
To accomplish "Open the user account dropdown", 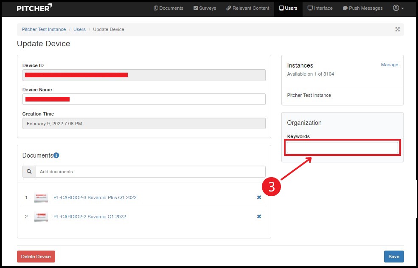I will click(x=398, y=8).
